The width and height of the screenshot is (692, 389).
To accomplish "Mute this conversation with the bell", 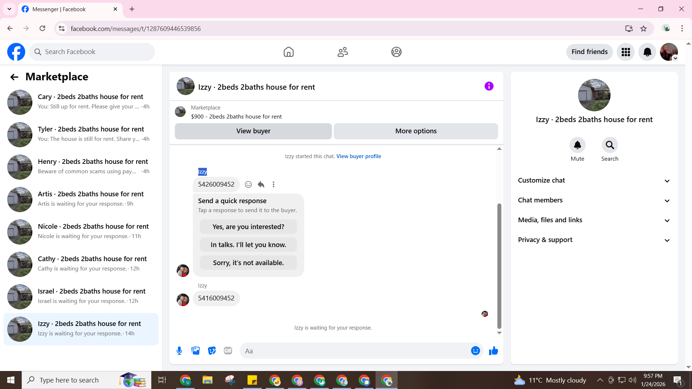I will pos(577,145).
